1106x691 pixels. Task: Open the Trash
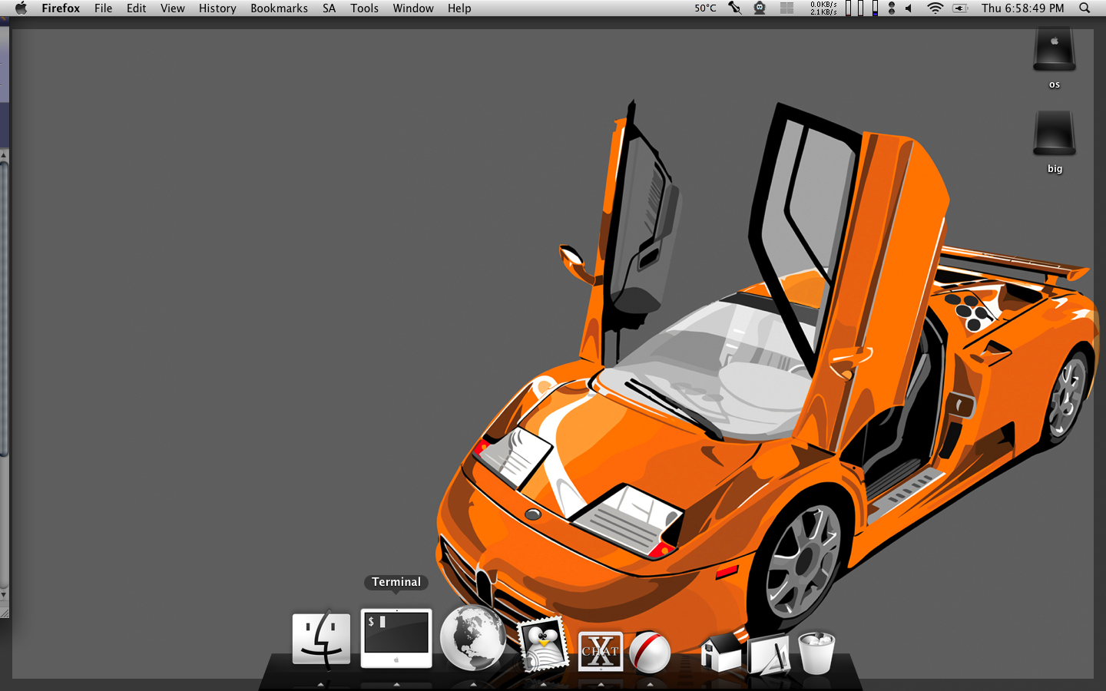coord(816,653)
